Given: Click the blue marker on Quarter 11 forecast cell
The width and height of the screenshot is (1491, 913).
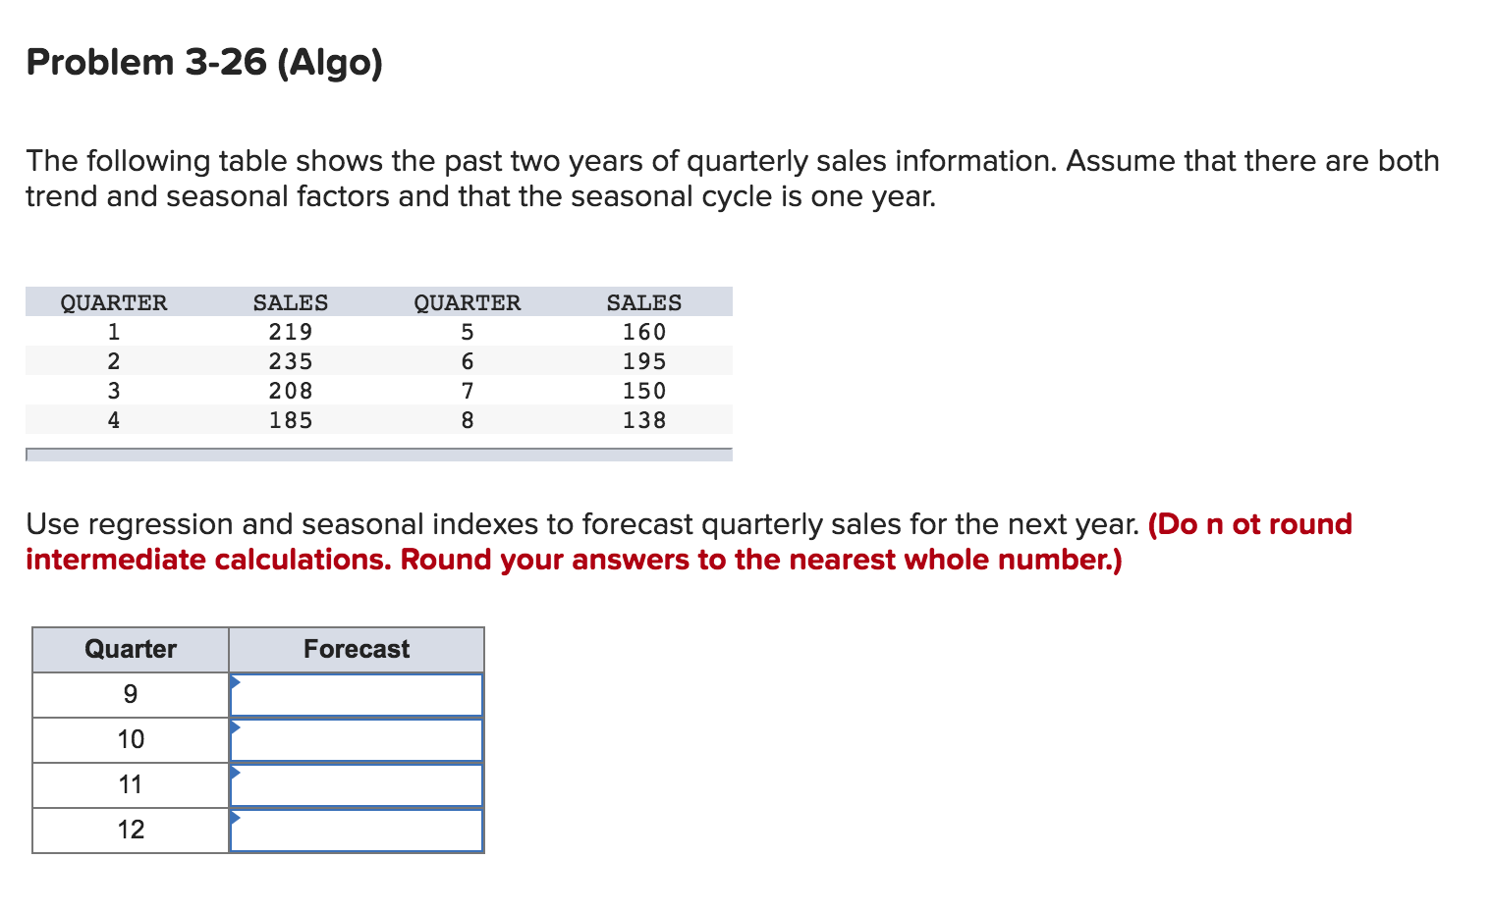Looking at the screenshot, I should pyautogui.click(x=235, y=774).
